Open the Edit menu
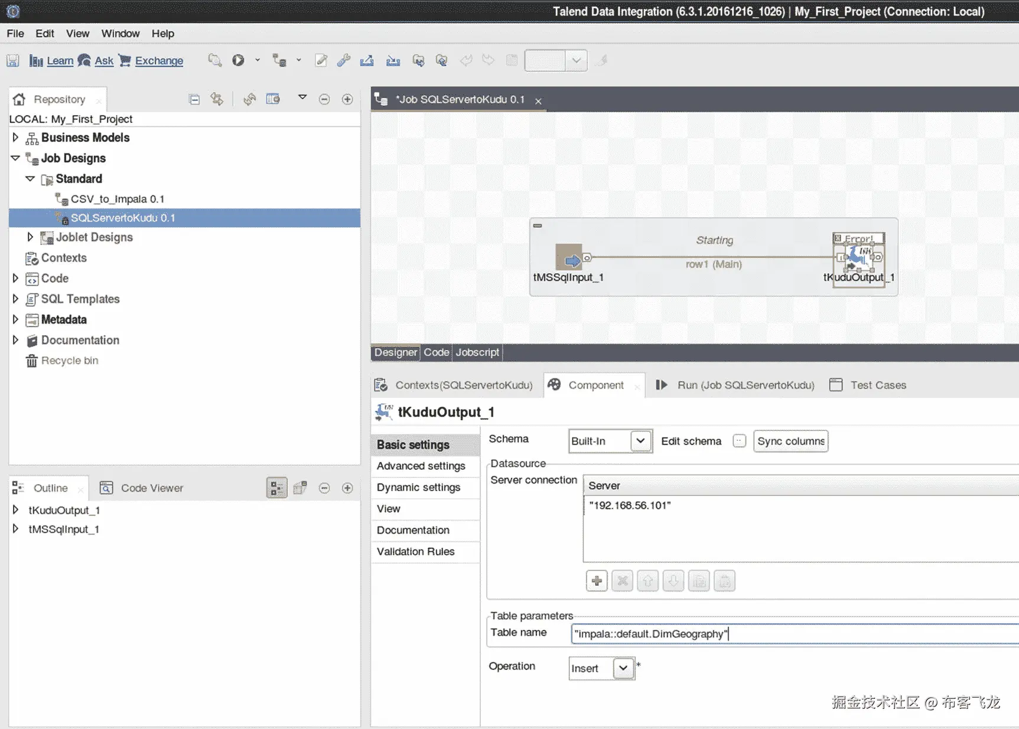 44,34
